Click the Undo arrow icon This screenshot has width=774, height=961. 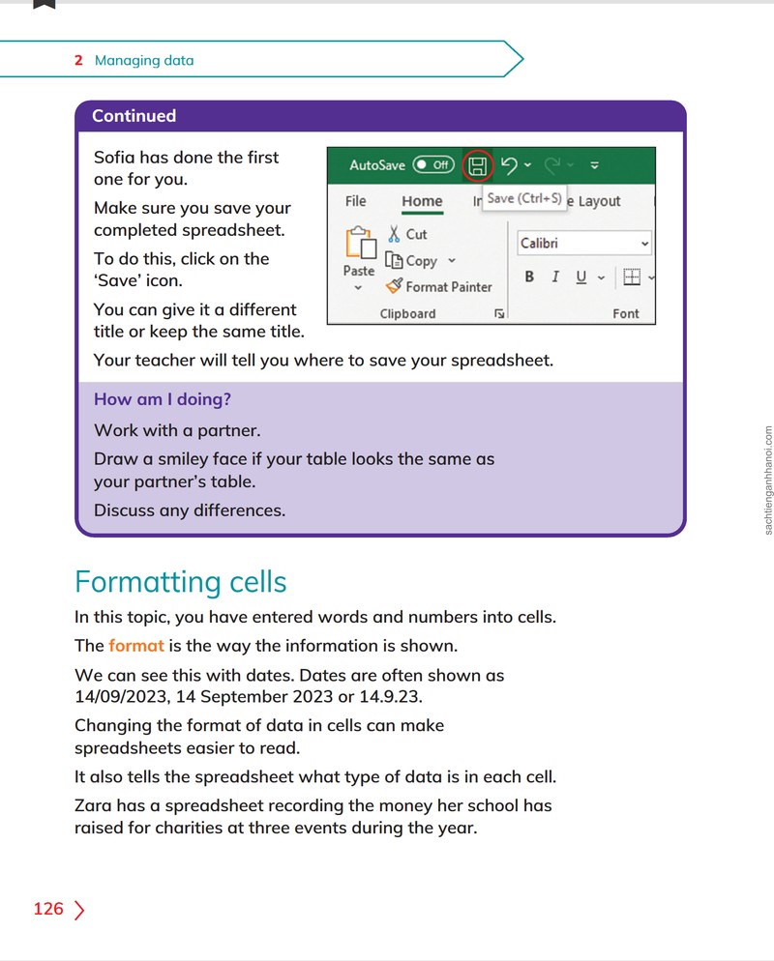click(x=509, y=165)
